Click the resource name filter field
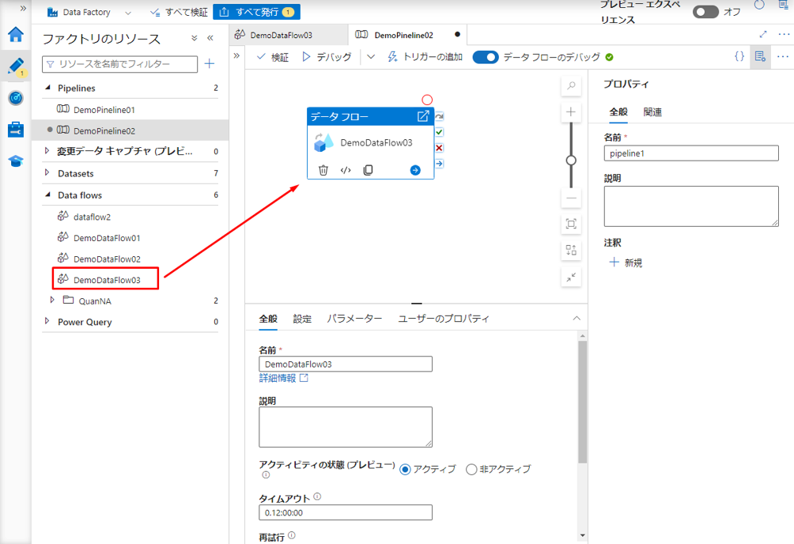The height and width of the screenshot is (544, 794). pyautogui.click(x=119, y=64)
